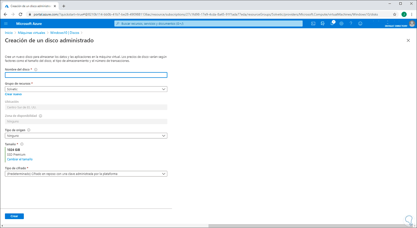Click Cambiar el tamaño link
This screenshot has width=417, height=228.
[20, 159]
